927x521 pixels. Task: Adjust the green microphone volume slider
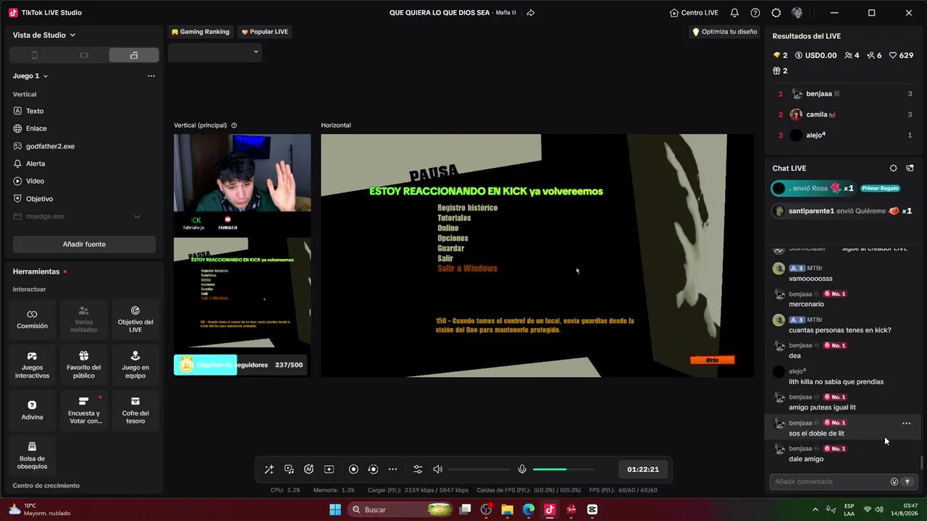pos(563,470)
